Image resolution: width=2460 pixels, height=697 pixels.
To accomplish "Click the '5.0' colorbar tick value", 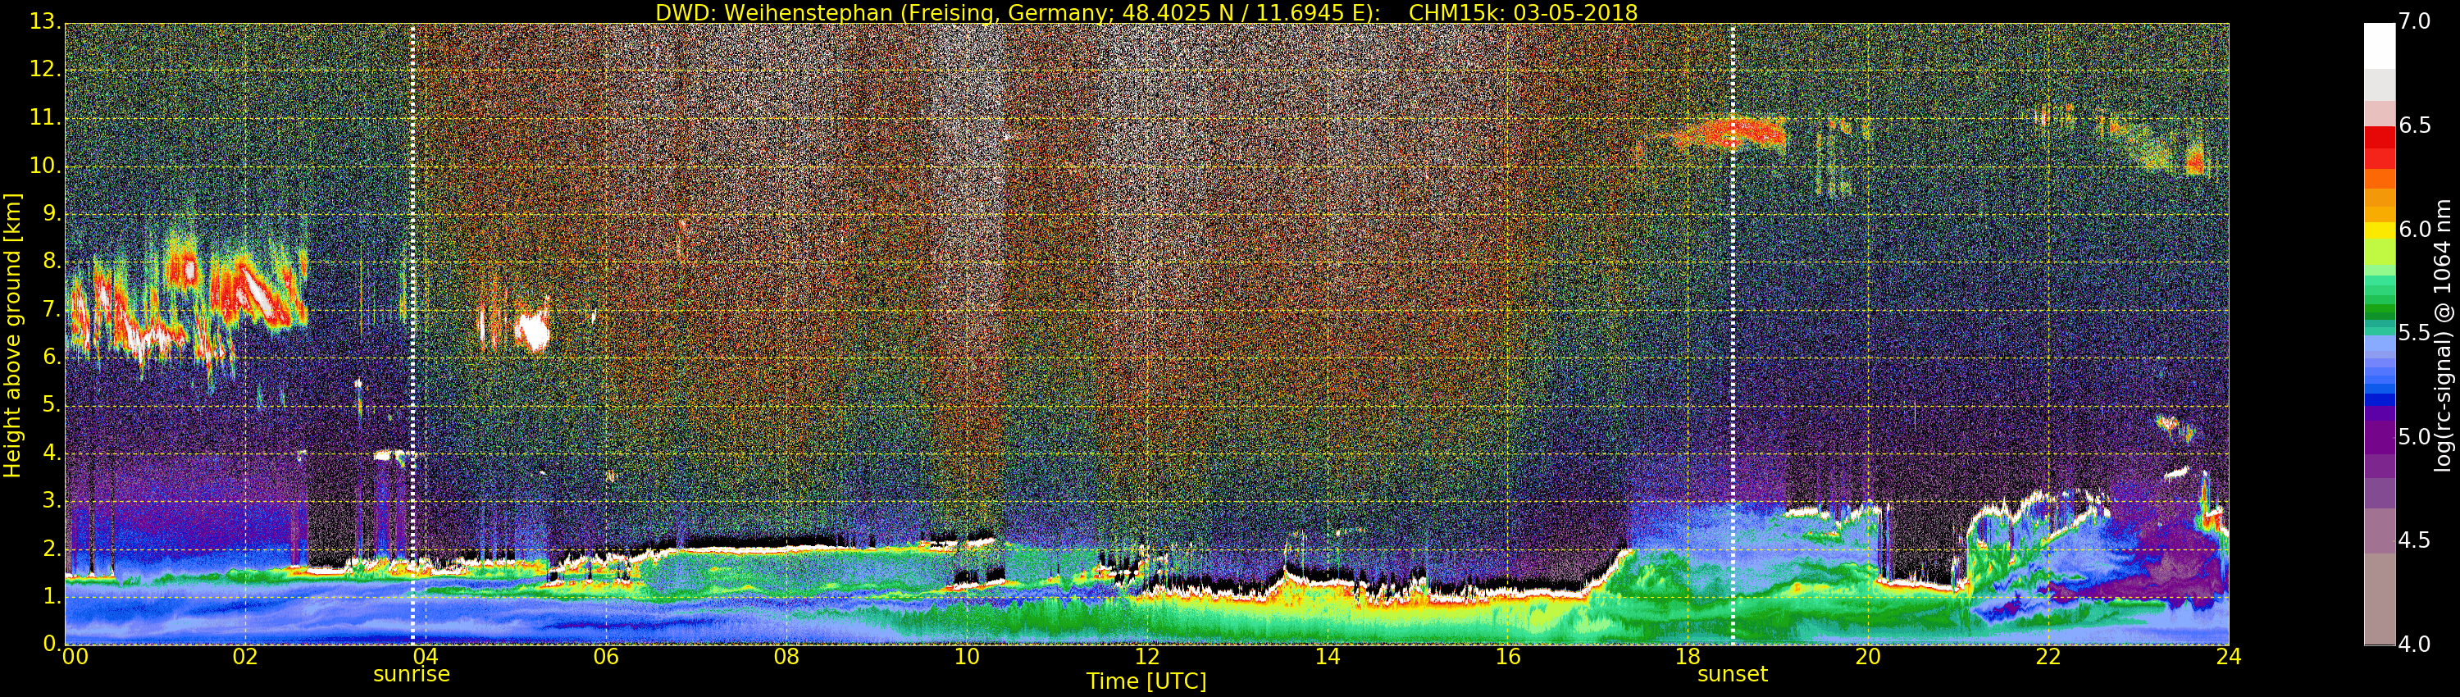I will [2414, 437].
